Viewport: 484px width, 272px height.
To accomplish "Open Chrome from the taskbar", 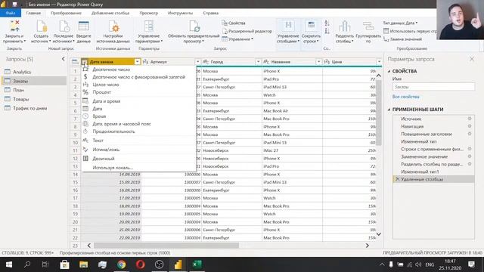I will 121,264.
